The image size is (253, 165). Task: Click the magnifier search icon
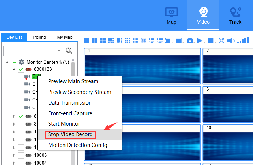(69, 51)
